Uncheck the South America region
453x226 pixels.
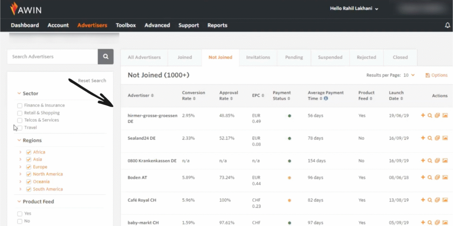[29, 189]
